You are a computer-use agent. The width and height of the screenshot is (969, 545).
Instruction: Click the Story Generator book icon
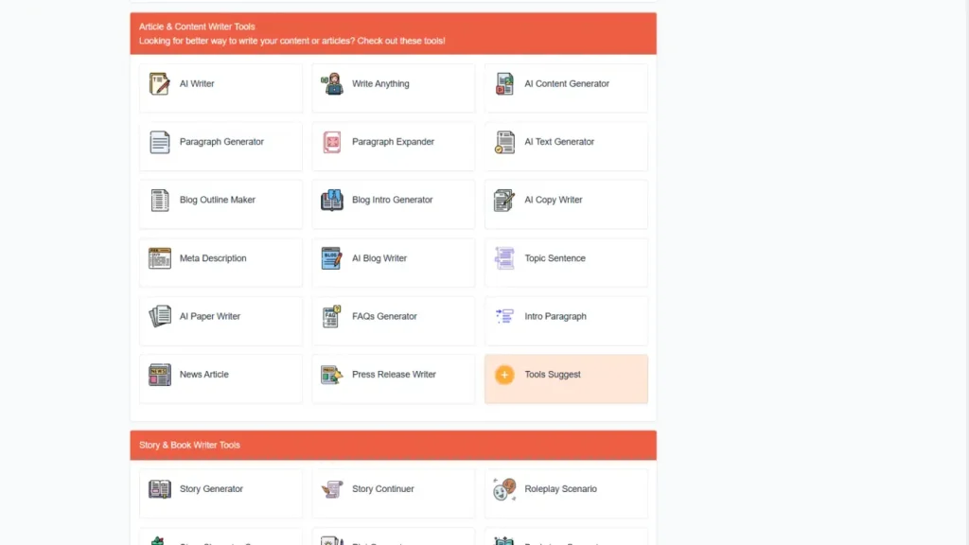pos(159,489)
